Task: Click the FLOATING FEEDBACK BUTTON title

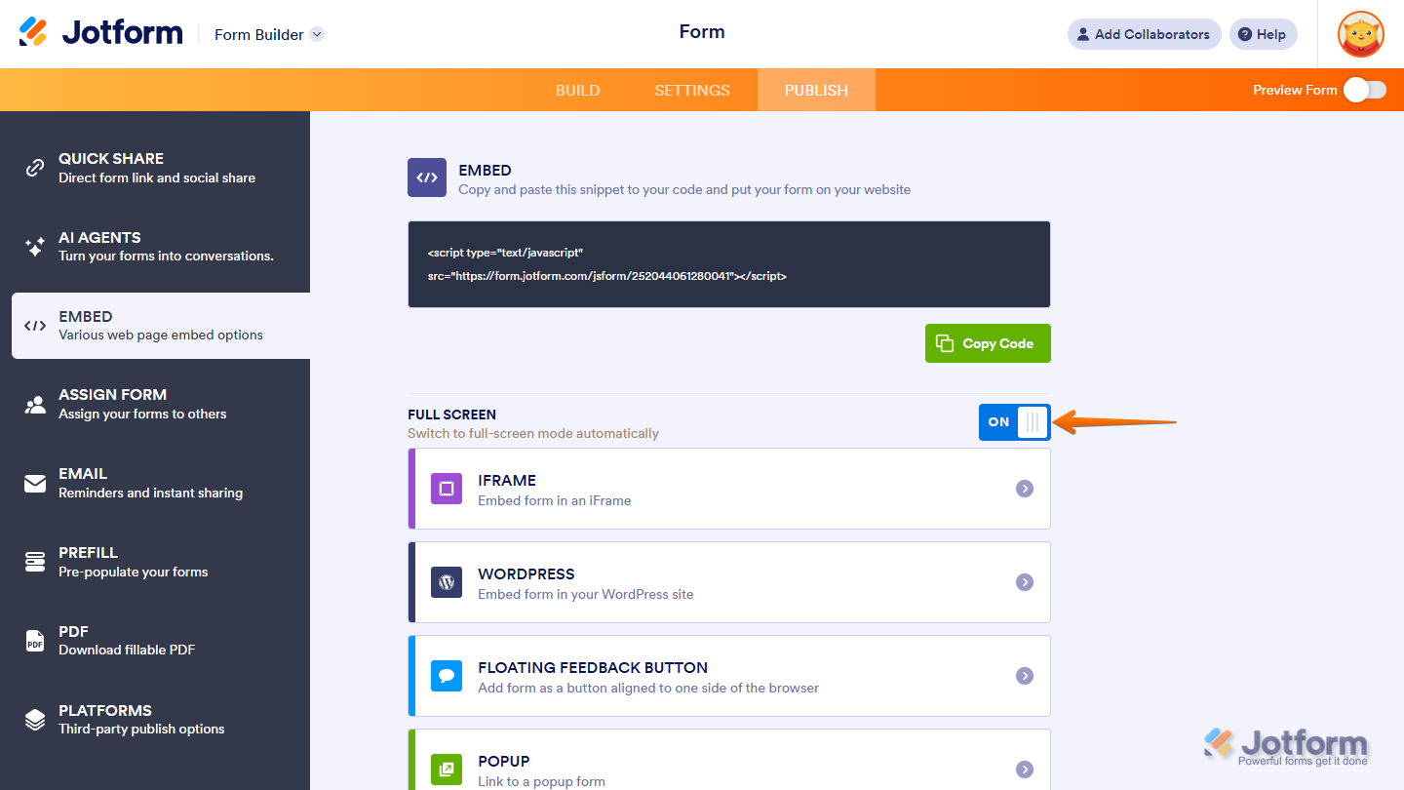Action: pyautogui.click(x=593, y=668)
